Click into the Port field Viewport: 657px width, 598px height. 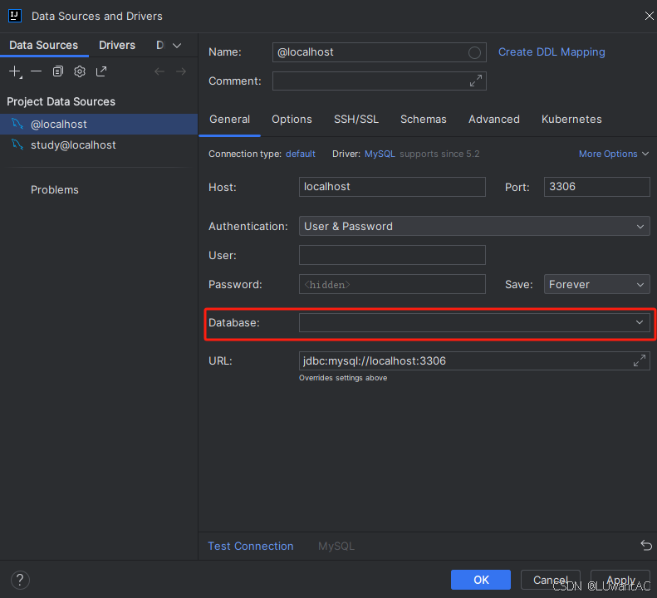pos(596,187)
